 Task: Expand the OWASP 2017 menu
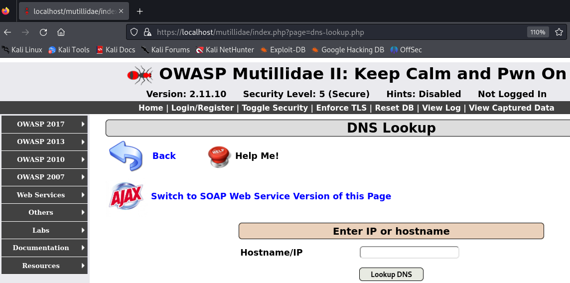[x=44, y=124]
